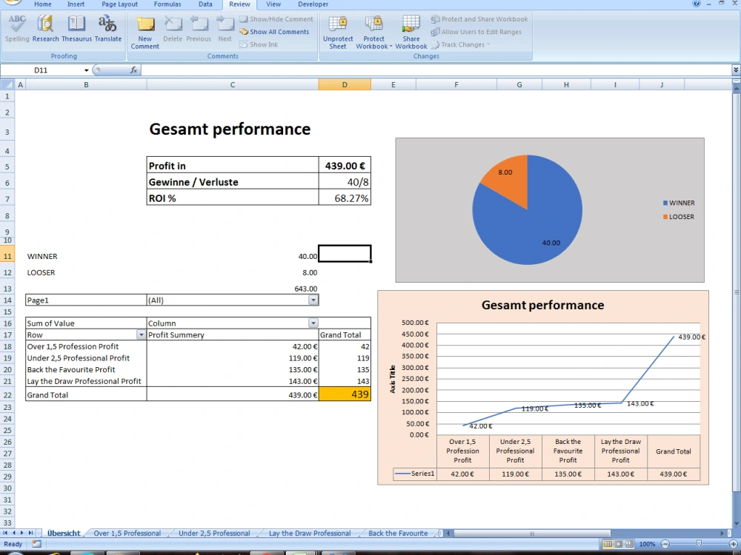
Task: Click Unprotect Sheet
Action: (338, 32)
